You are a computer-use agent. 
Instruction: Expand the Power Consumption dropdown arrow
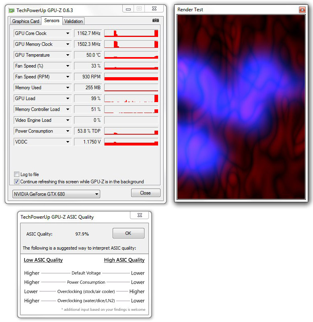(68, 131)
